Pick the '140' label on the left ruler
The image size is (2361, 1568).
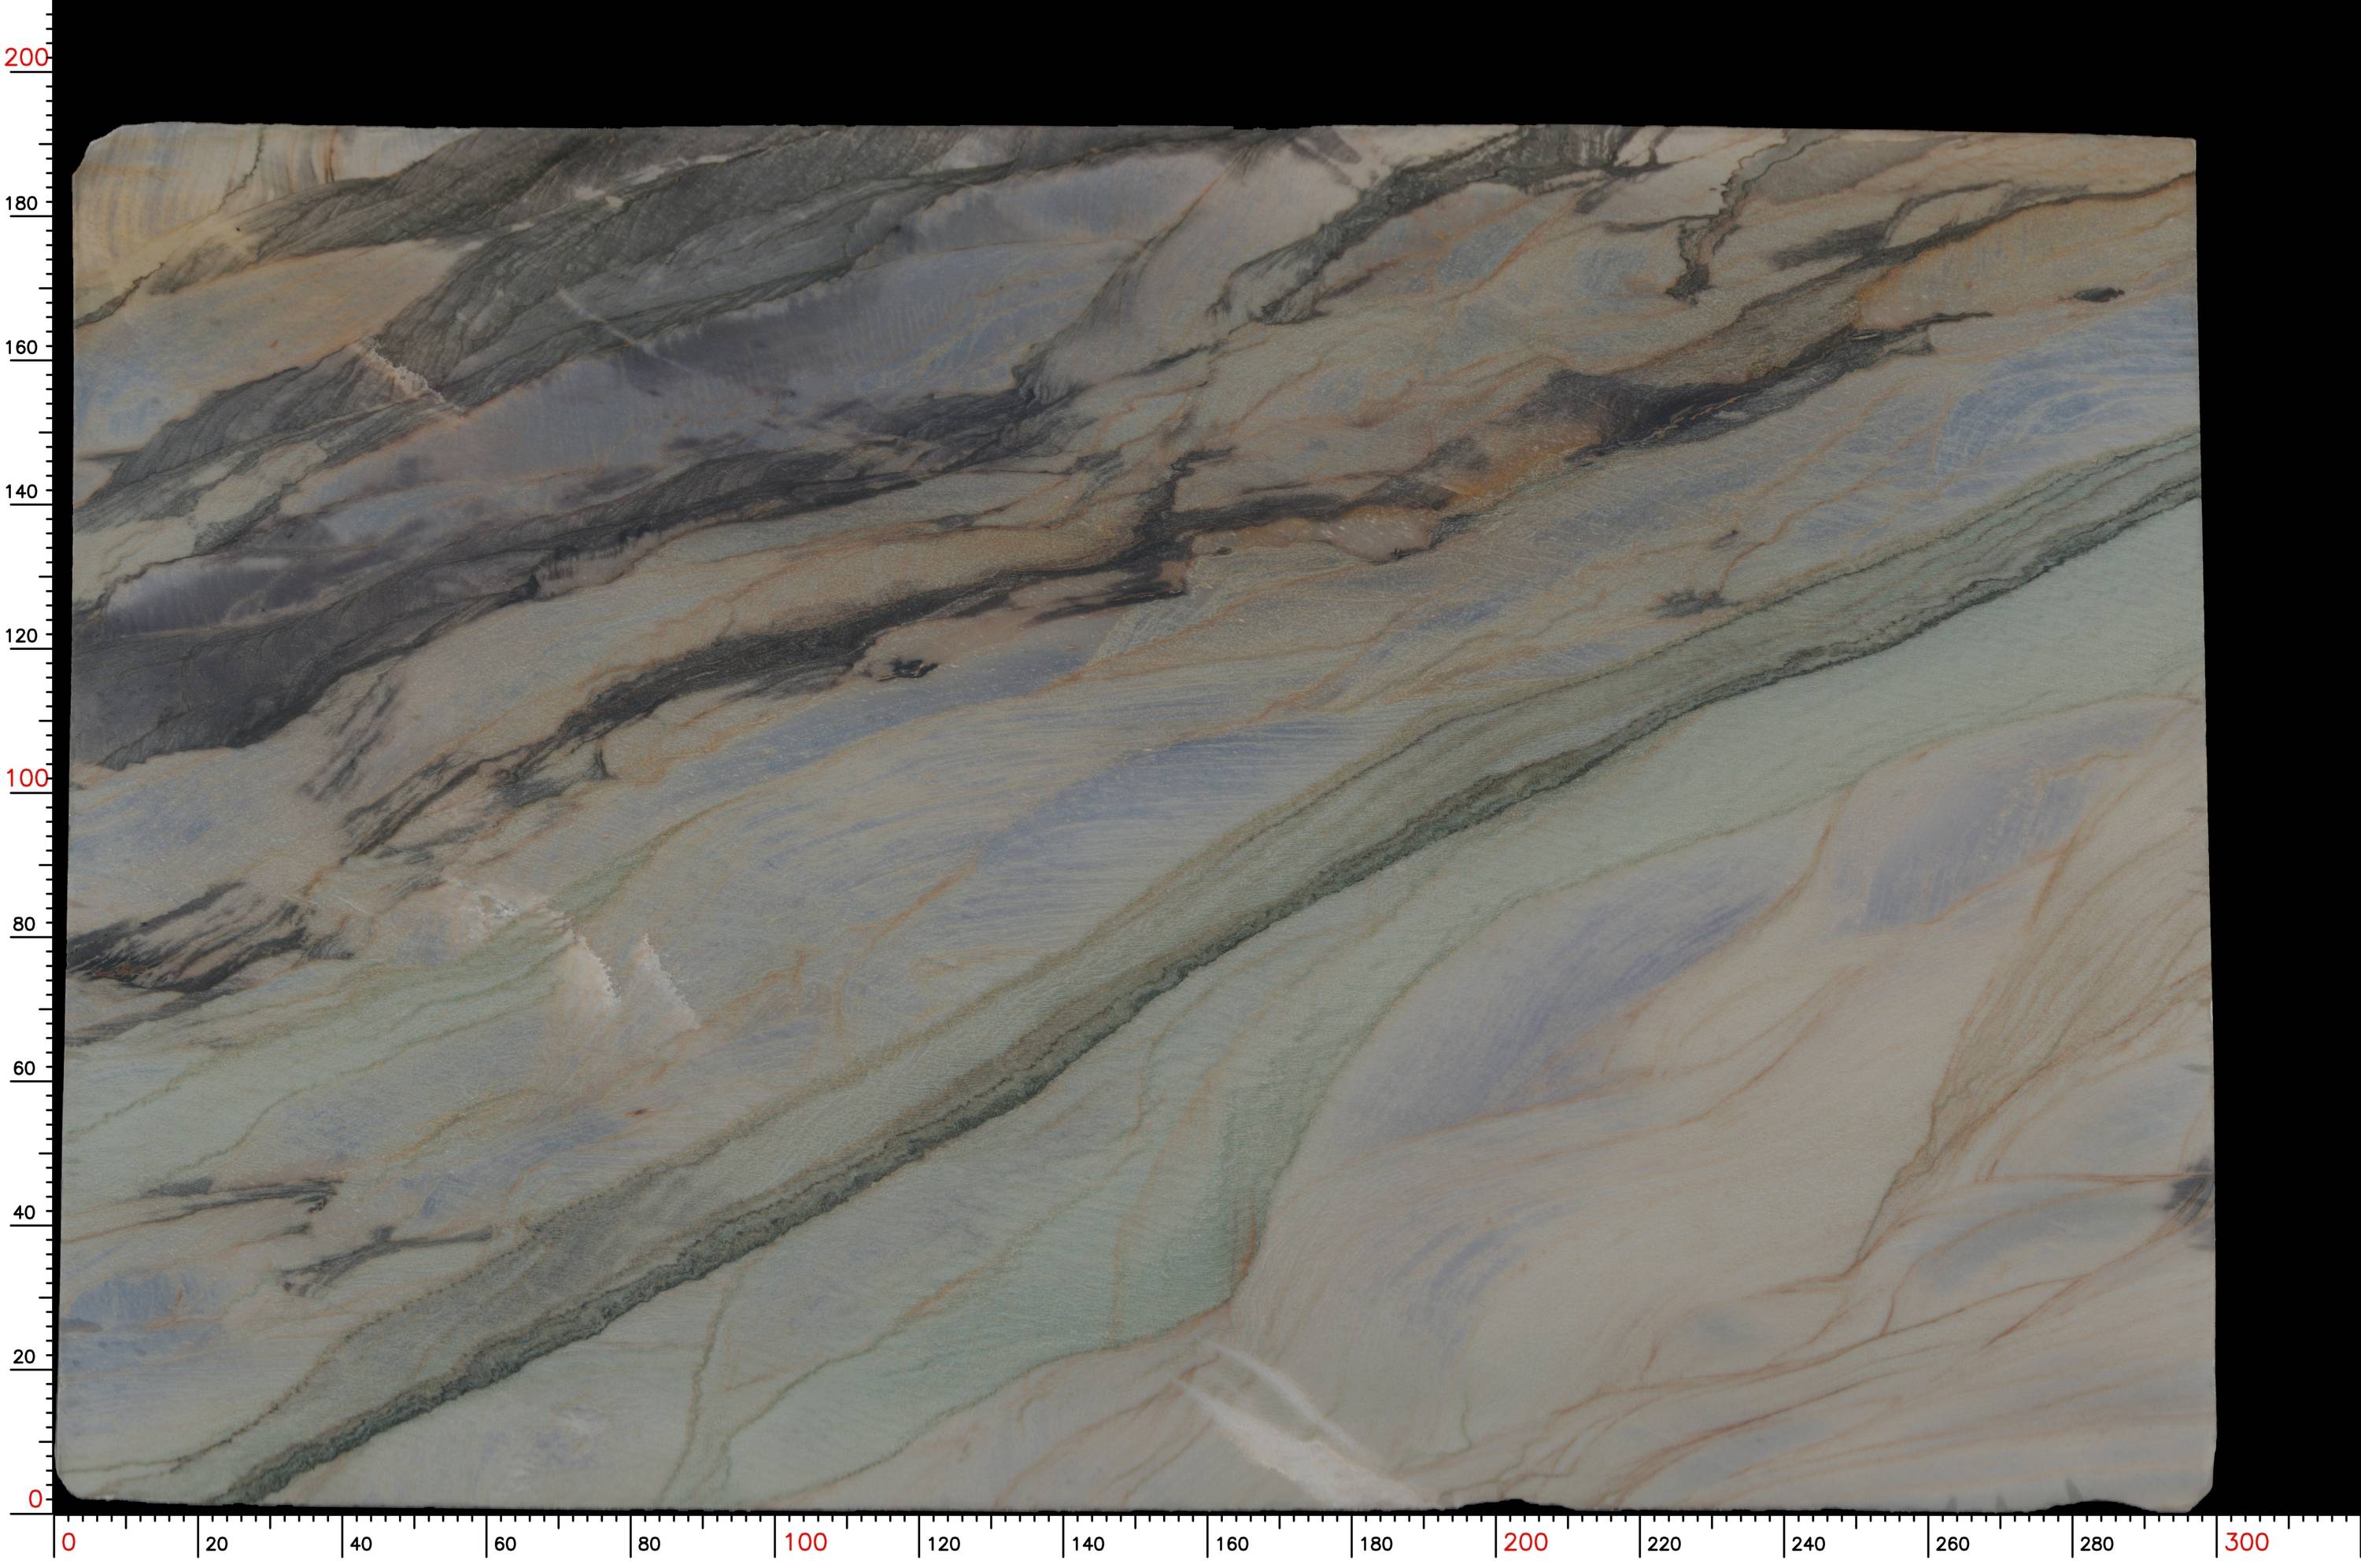coord(21,491)
